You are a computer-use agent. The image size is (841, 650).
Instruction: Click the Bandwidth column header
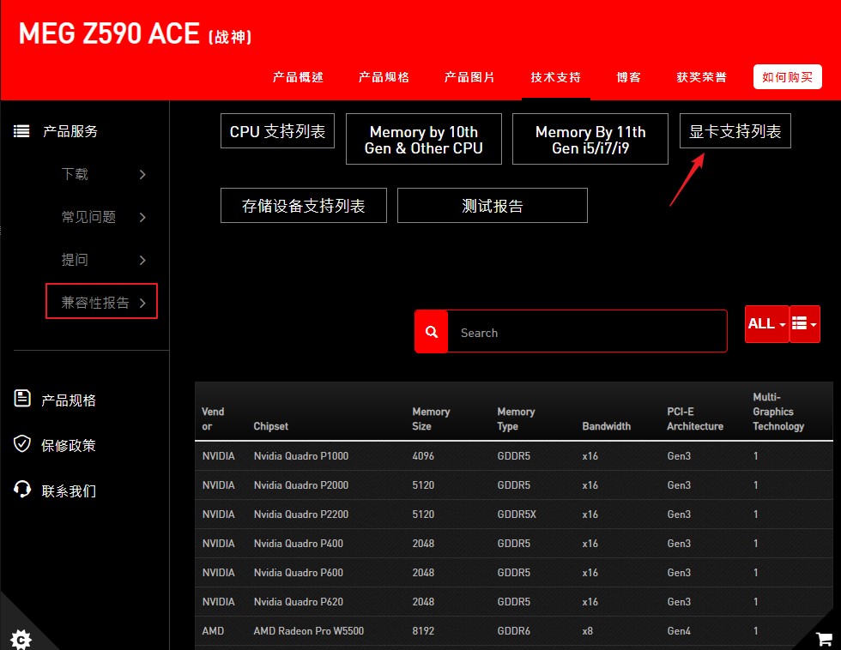[606, 426]
